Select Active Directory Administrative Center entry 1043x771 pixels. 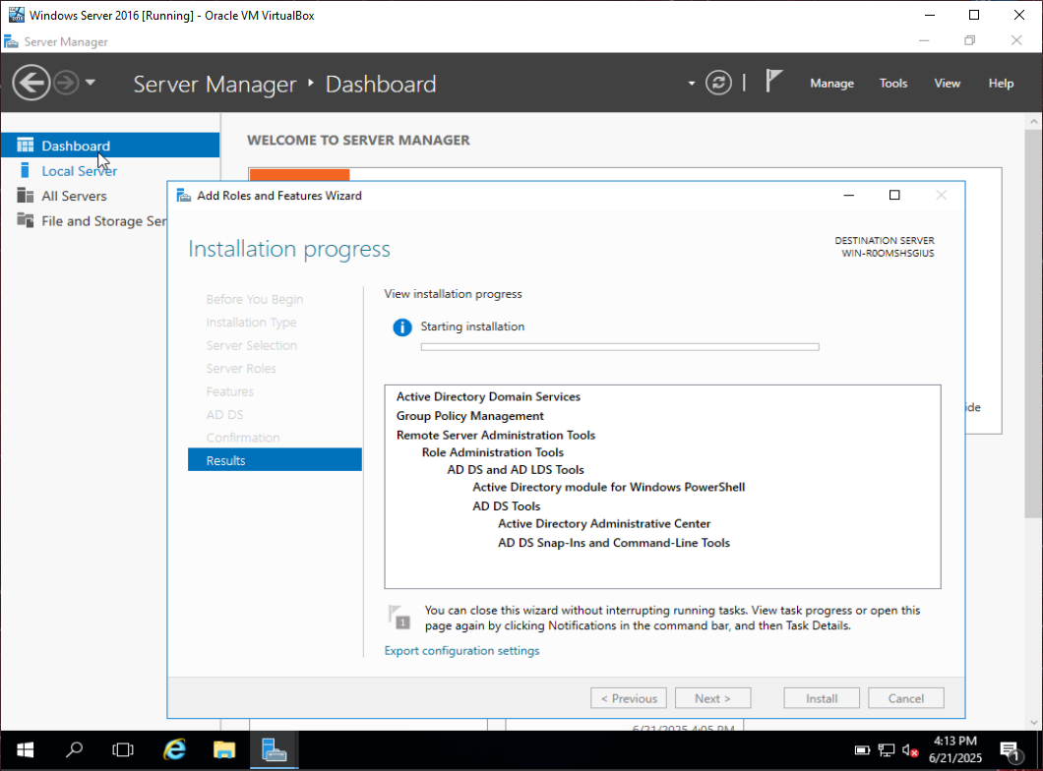604,524
